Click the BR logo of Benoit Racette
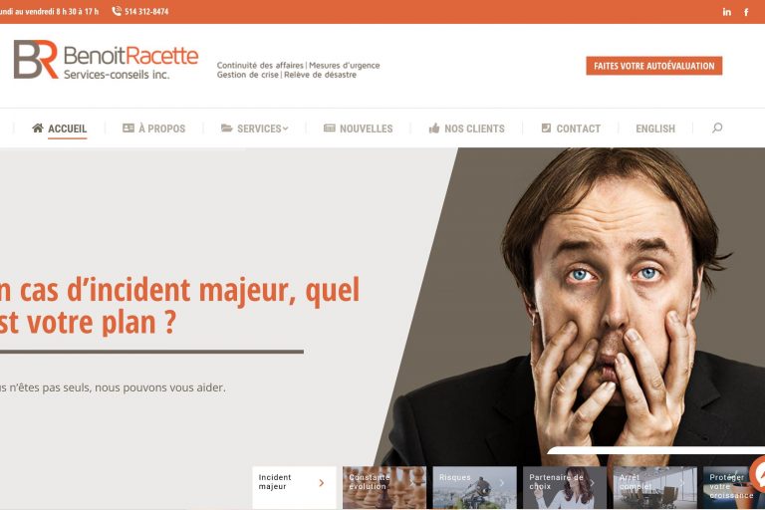Screen dimensions: 765x510 pyautogui.click(x=36, y=59)
